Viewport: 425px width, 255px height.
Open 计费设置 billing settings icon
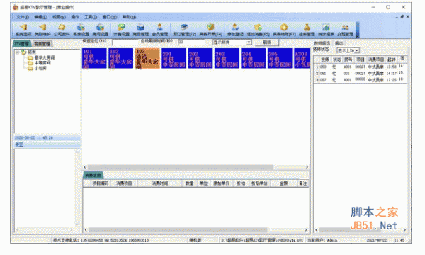121,30
